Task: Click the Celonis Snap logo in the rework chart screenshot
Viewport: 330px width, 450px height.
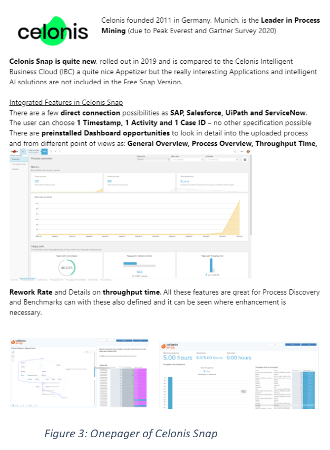Action: [x=18, y=342]
